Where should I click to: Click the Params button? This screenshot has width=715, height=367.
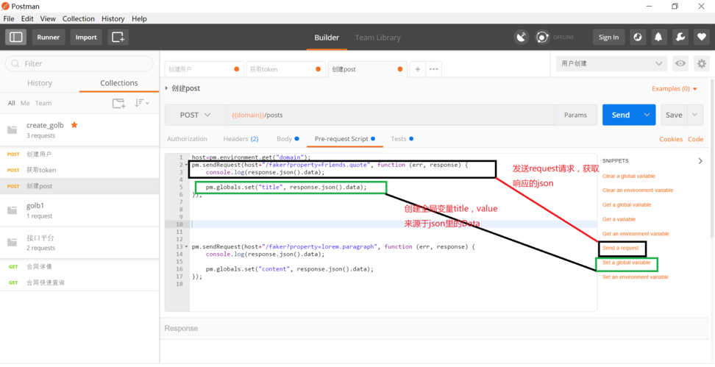(575, 115)
